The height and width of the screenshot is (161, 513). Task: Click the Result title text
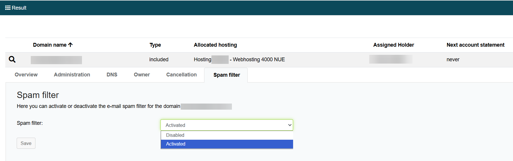coord(19,8)
